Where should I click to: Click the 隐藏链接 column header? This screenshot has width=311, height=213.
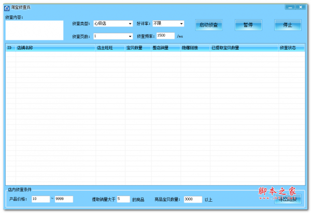coord(195,48)
